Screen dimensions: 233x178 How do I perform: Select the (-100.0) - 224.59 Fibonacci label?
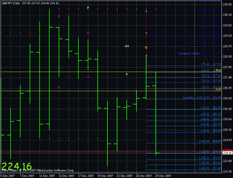[x=210, y=141]
